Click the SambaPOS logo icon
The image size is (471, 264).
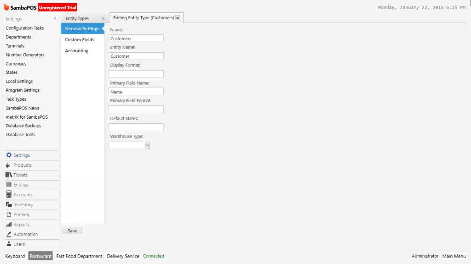pyautogui.click(x=6, y=7)
